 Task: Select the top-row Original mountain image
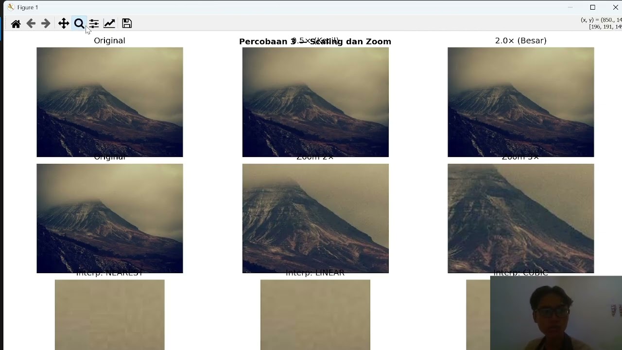pos(110,102)
